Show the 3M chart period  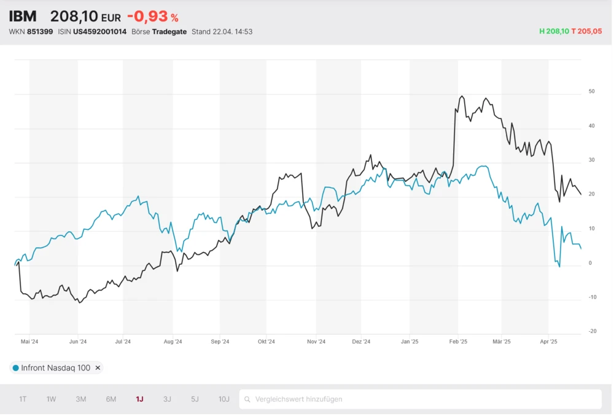click(x=81, y=399)
